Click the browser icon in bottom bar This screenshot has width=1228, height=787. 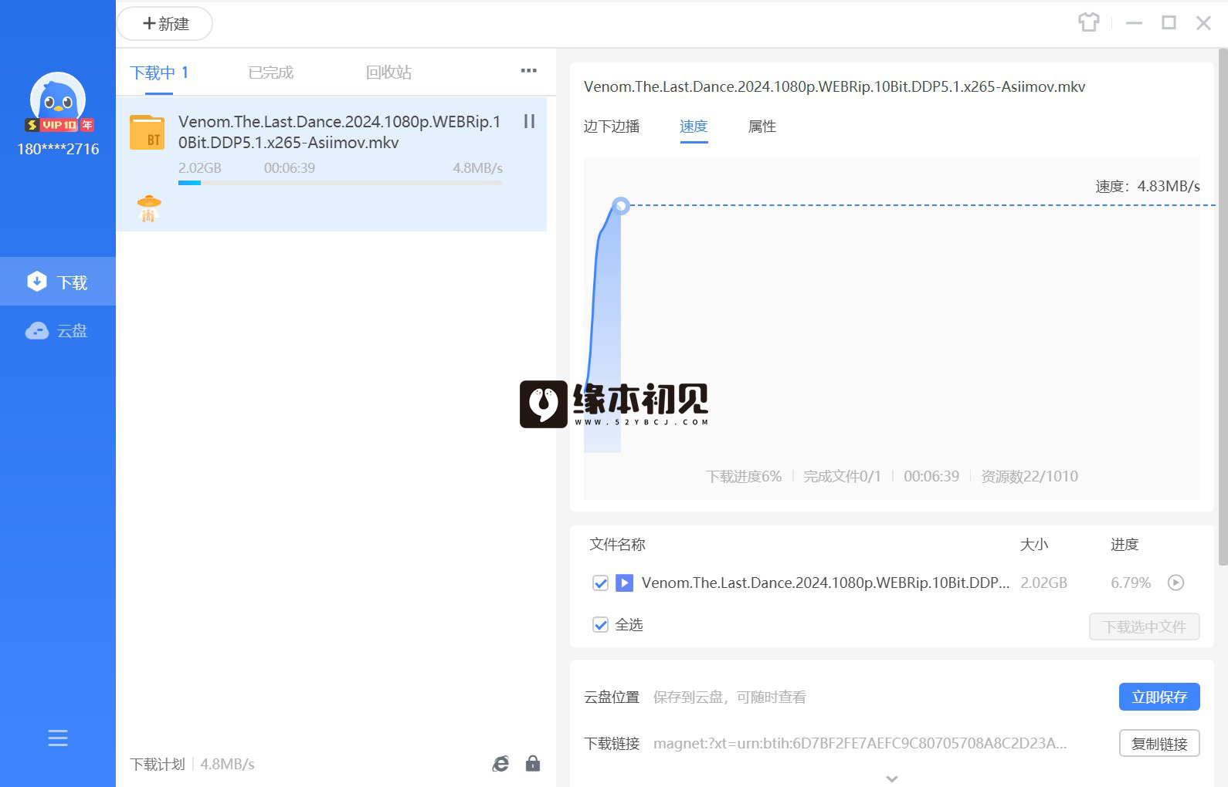pos(500,764)
